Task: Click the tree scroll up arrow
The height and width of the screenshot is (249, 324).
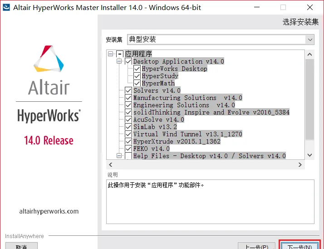Action: pos(309,55)
